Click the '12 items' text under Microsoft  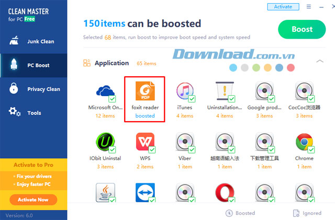pos(105,116)
